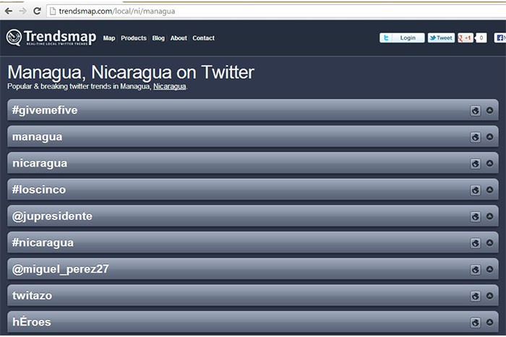Image resolution: width=506 pixels, height=337 pixels.
Task: Click the browser back arrow
Action: [9, 11]
